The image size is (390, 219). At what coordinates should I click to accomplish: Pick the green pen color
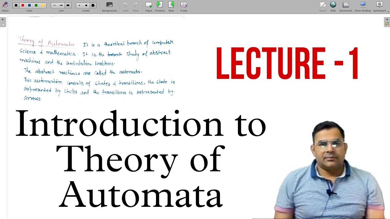coord(36,5)
